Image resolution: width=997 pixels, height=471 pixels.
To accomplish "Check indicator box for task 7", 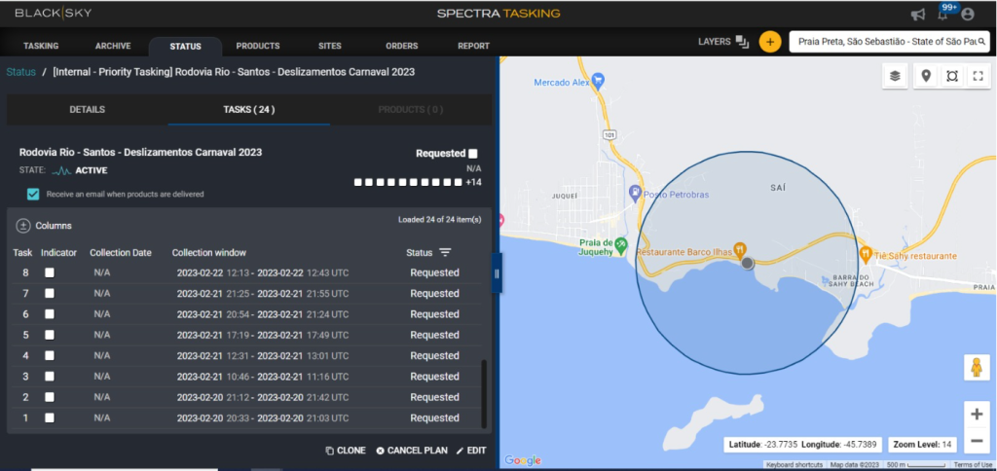I will 50,293.
